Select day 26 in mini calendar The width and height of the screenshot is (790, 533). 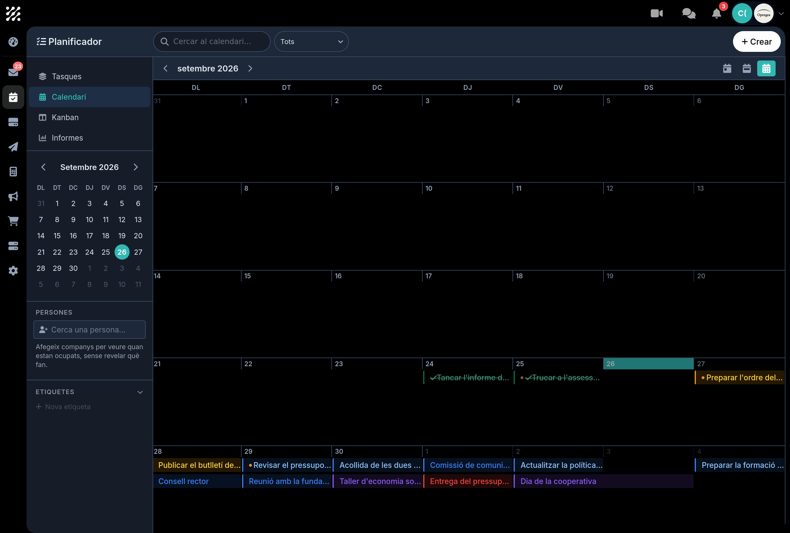[122, 252]
